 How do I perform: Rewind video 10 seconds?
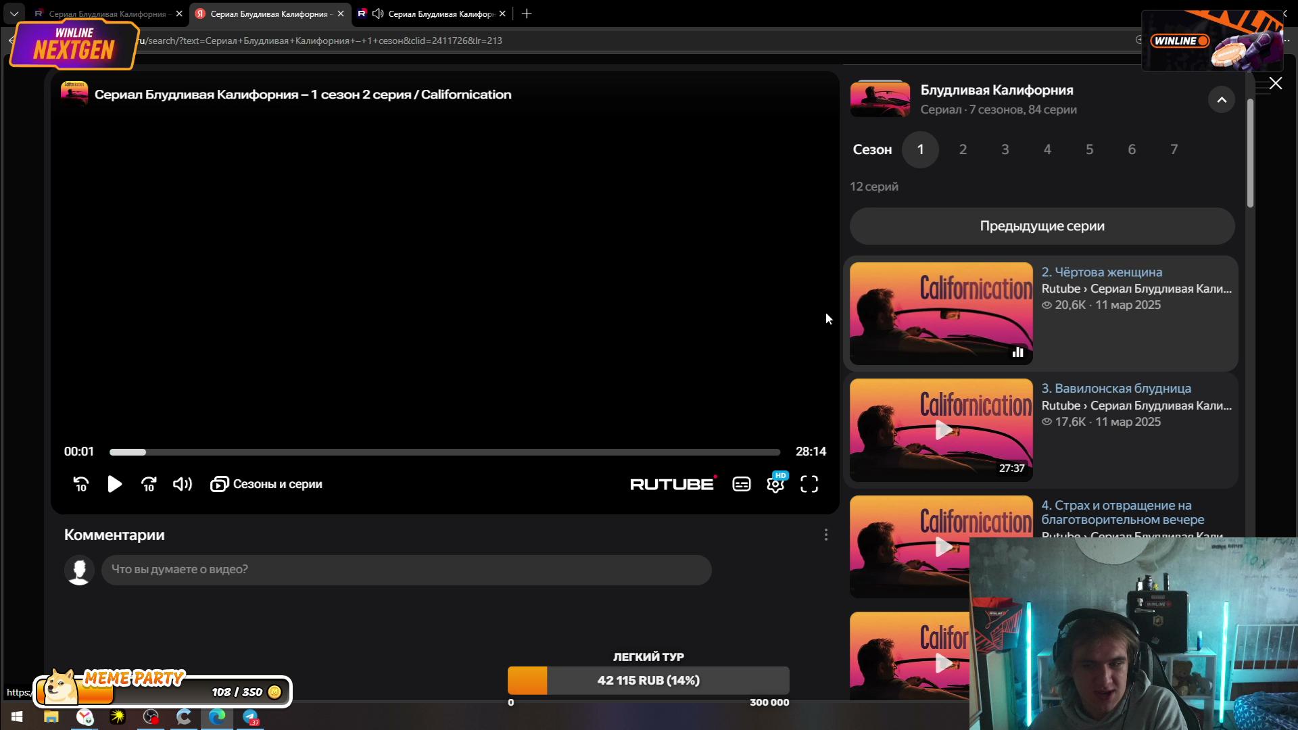coord(80,484)
